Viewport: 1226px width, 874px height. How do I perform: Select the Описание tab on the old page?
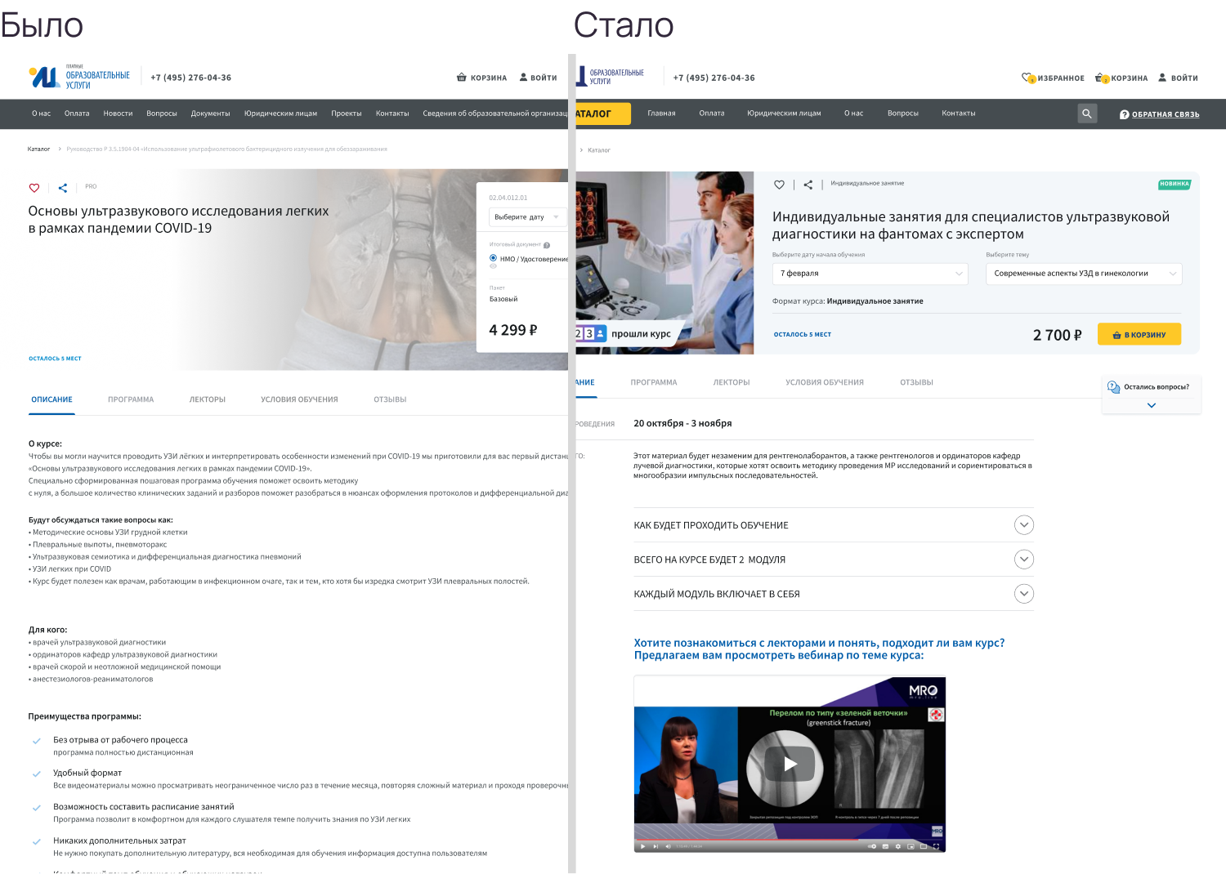pyautogui.click(x=51, y=399)
